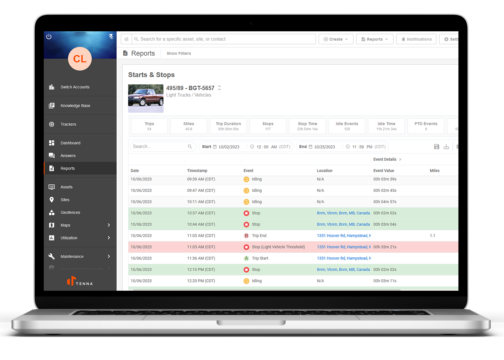504x360 pixels.
Task: Click the power button above the profile avatar
Action: pyautogui.click(x=49, y=36)
